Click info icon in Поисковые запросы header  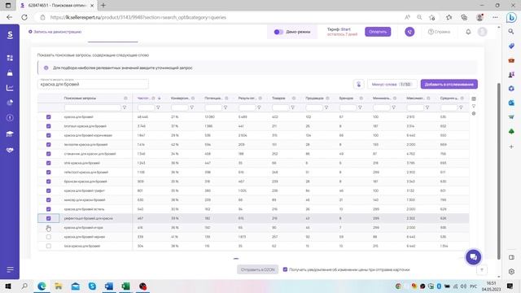[125, 98]
